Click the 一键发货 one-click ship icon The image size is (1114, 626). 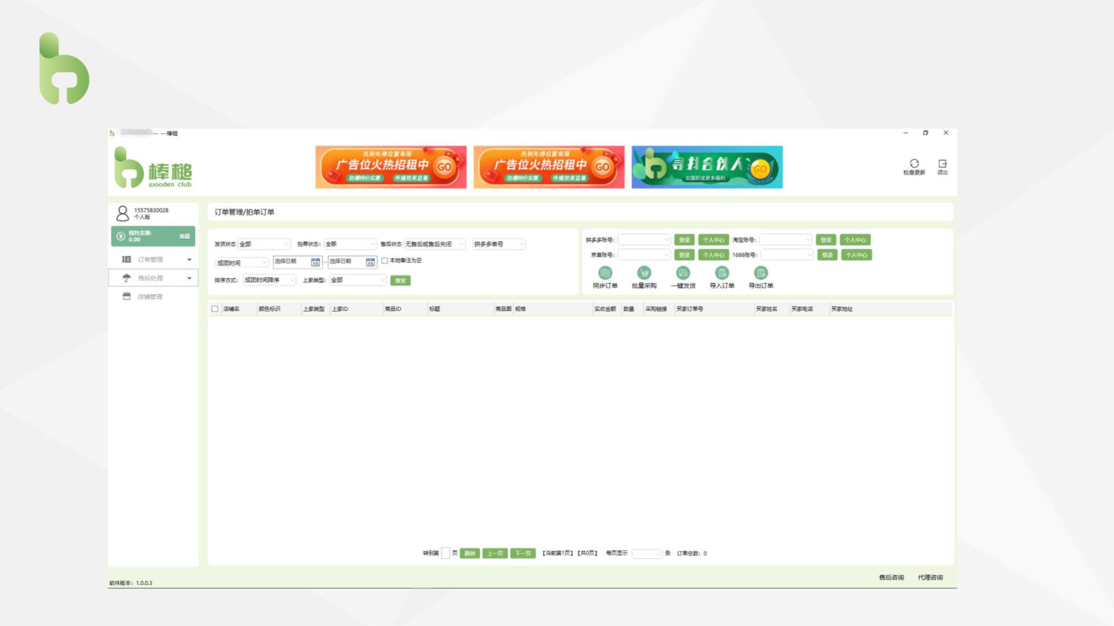[x=683, y=273]
